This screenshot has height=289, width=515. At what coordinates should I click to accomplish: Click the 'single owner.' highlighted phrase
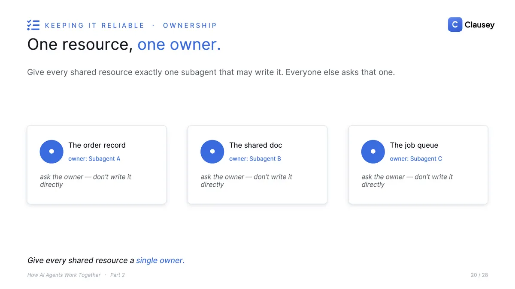(160, 260)
